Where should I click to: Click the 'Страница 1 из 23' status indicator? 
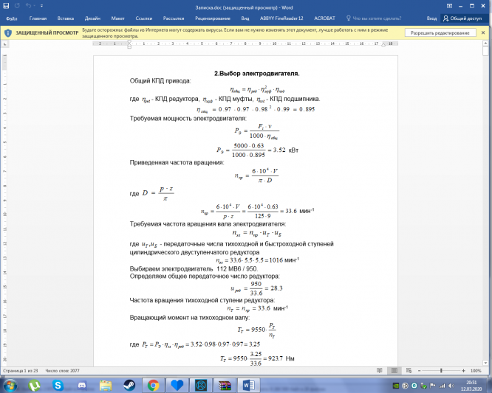click(x=21, y=371)
